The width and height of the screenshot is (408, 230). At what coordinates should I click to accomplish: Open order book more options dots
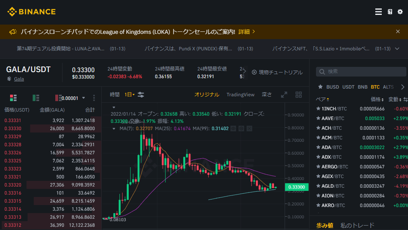click(94, 98)
